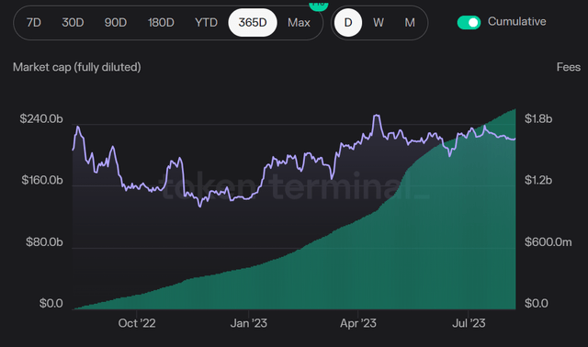Screen dimensions: 588x347
Task: Switch to Max time range
Action: (x=299, y=22)
